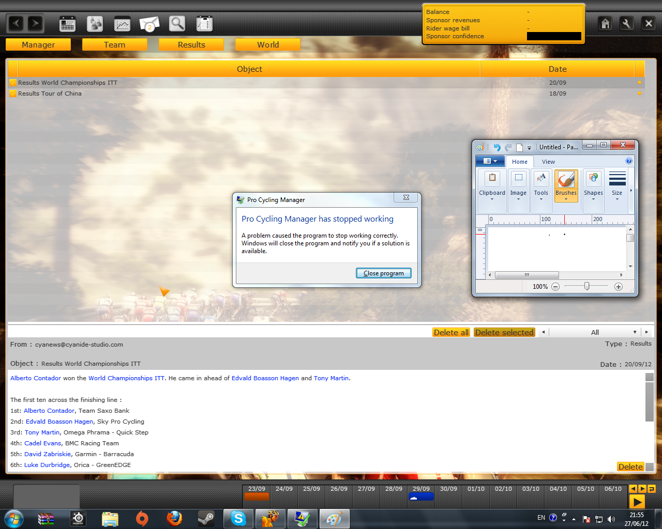Open the Team menu
The image size is (662, 529).
[x=114, y=45]
